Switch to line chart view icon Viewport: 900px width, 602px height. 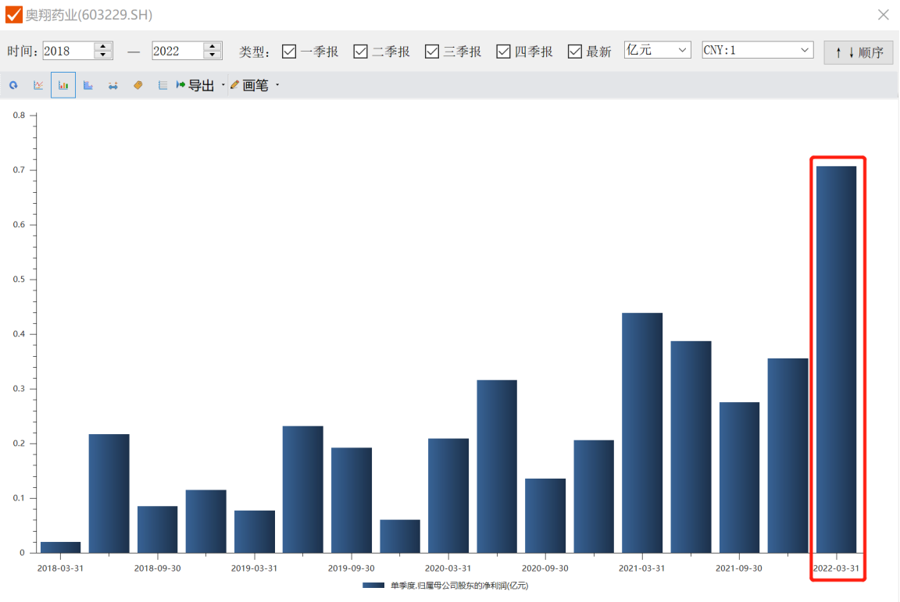[x=38, y=85]
